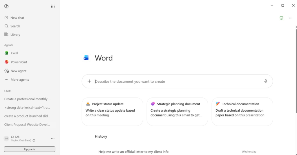This screenshot has width=297, height=155.
Task: Click the New agent icon
Action: (6, 71)
